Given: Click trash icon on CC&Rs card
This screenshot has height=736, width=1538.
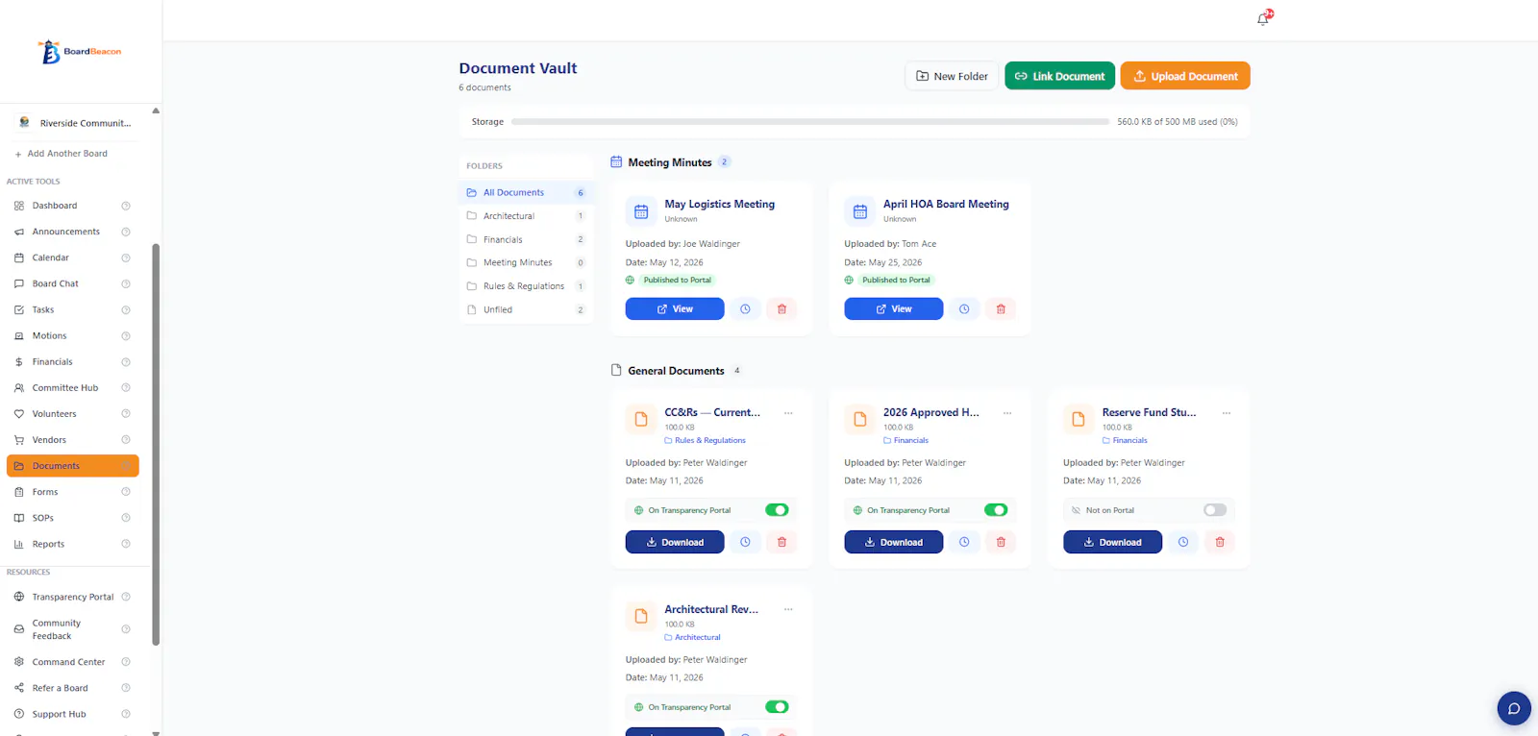Looking at the screenshot, I should (x=781, y=542).
